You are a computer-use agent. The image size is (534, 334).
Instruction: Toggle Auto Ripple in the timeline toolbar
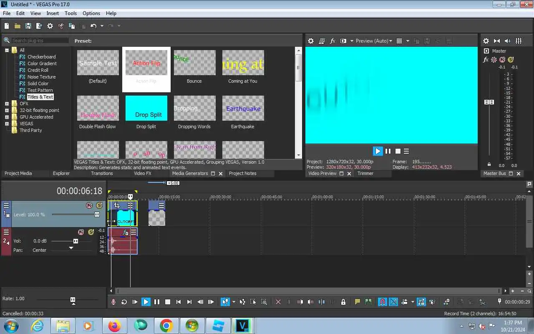[x=404, y=302]
